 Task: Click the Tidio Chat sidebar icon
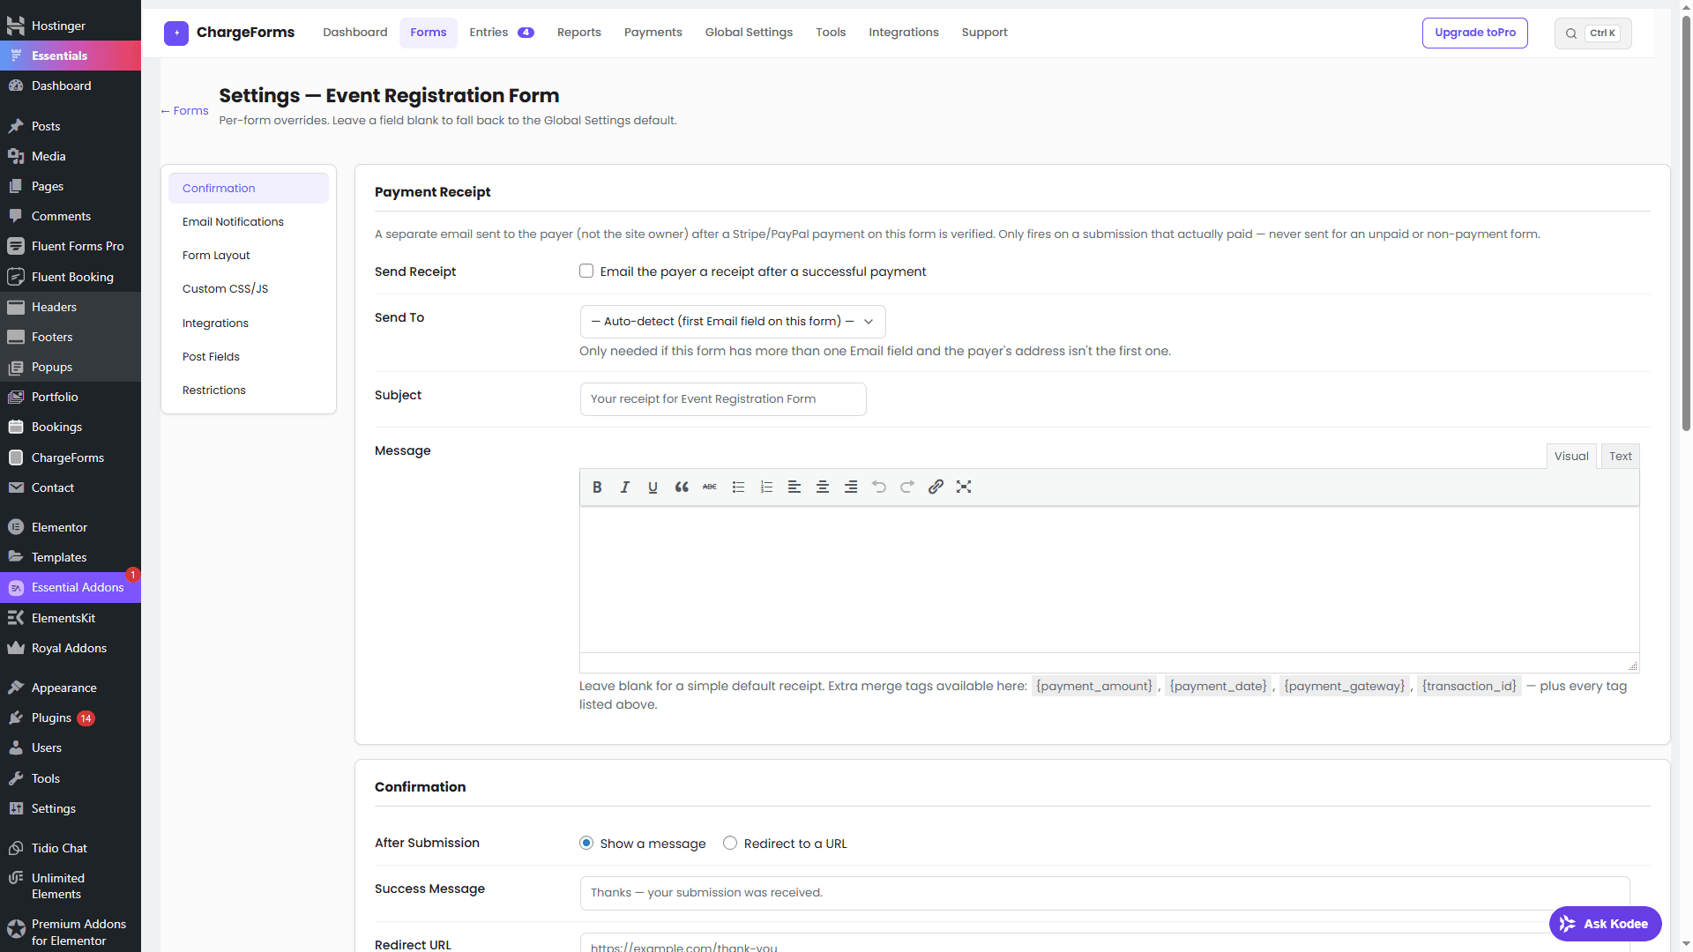pyautogui.click(x=16, y=848)
